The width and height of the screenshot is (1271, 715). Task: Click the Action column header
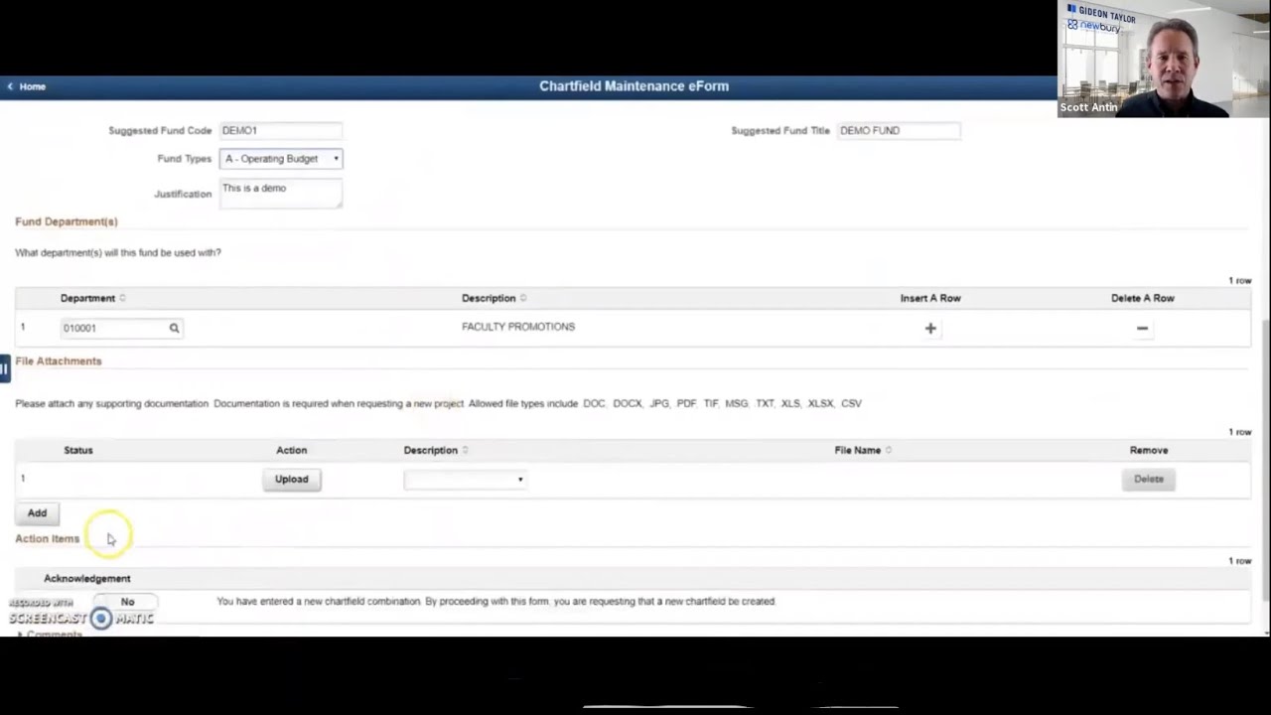(x=291, y=450)
